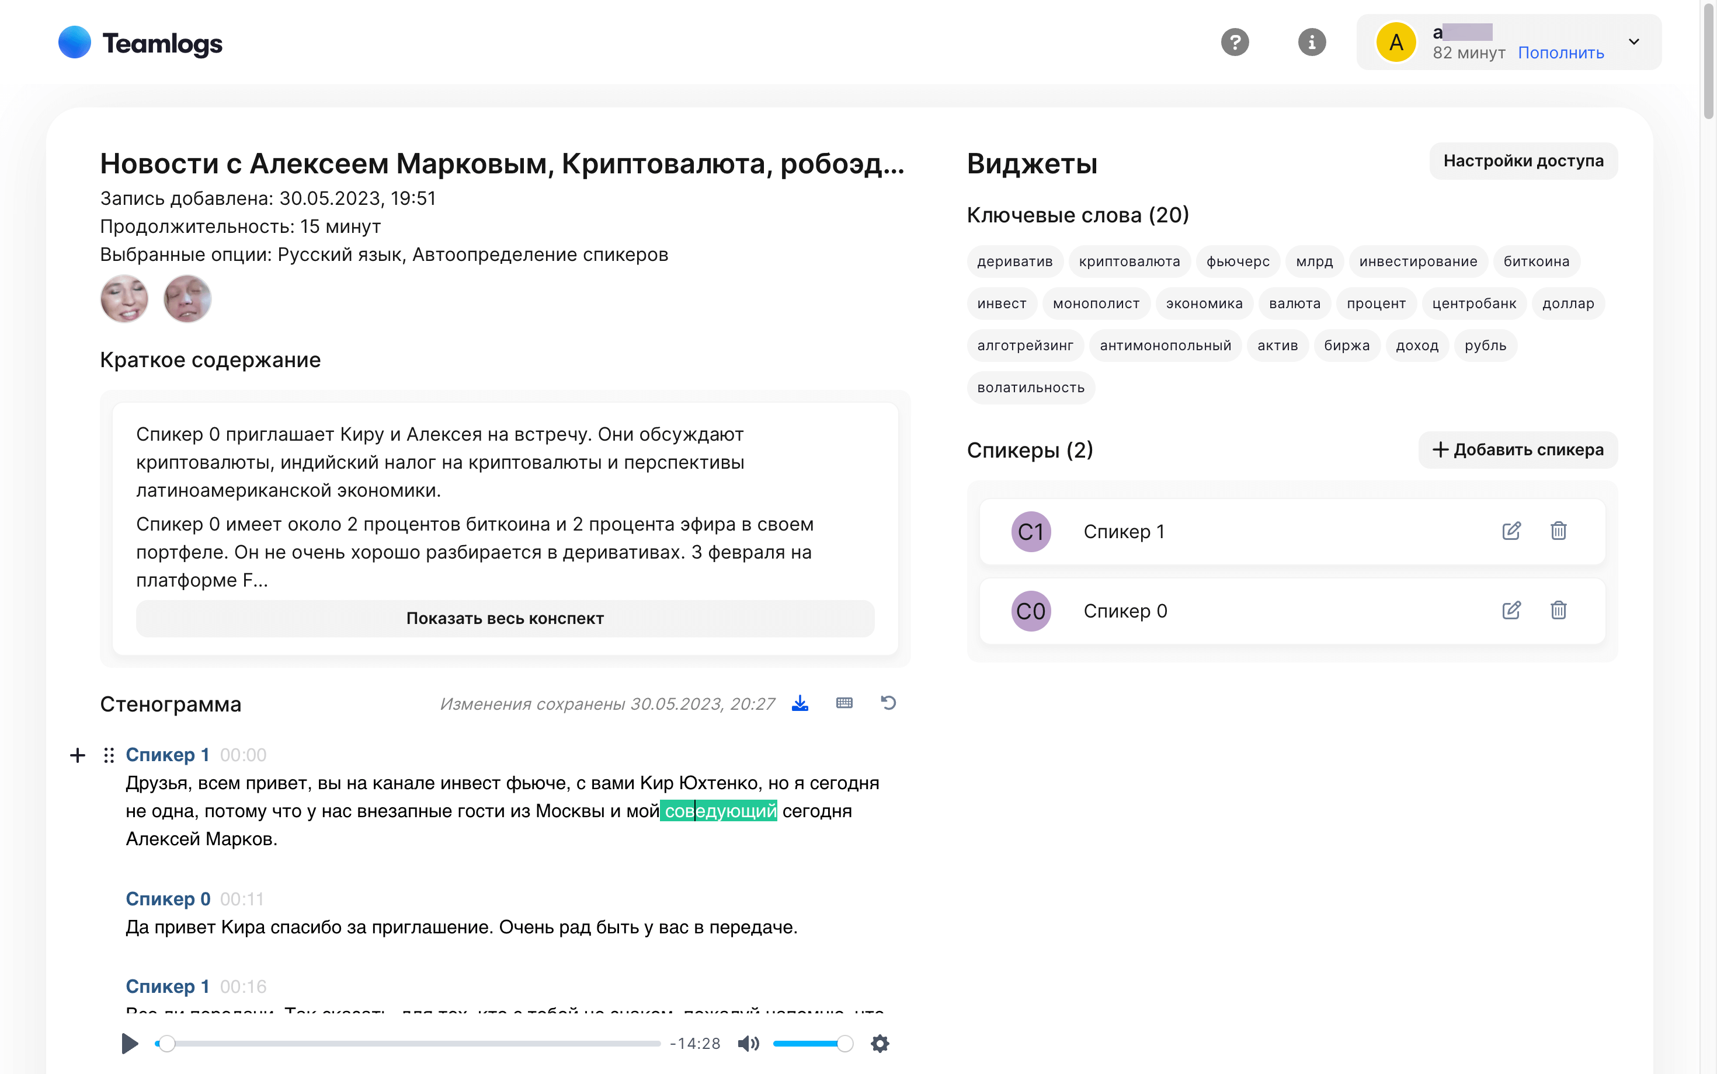Viewport: 1717px width, 1074px height.
Task: Select the keyword tag криптовалюта
Action: point(1129,261)
